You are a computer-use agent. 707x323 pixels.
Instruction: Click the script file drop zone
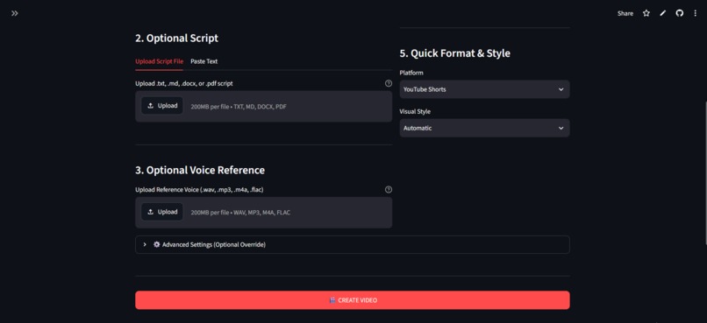click(x=264, y=107)
